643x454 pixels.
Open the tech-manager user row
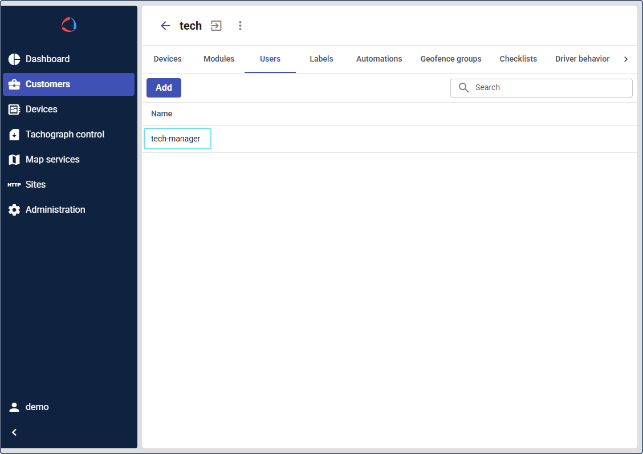(176, 139)
